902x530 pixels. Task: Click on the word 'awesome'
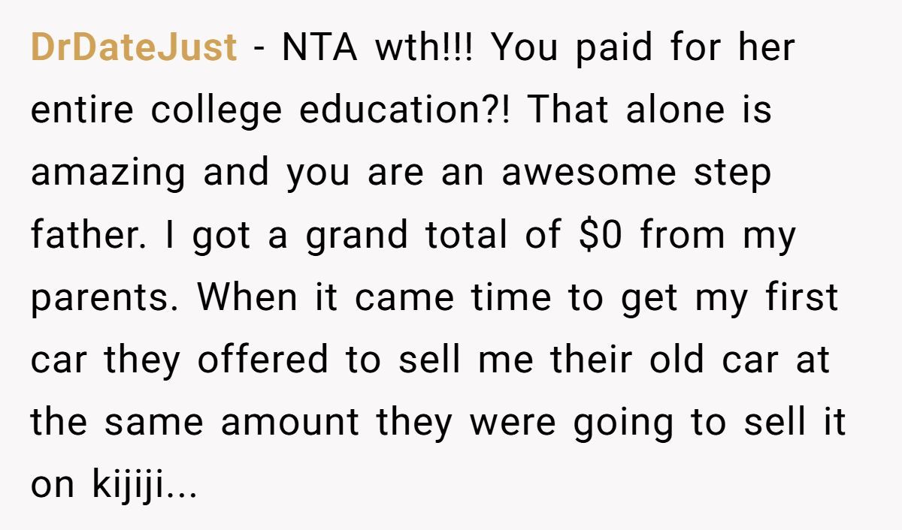pos(589,173)
